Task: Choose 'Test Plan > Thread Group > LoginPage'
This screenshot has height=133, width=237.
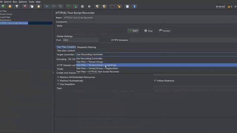Action: pyautogui.click(x=156, y=65)
